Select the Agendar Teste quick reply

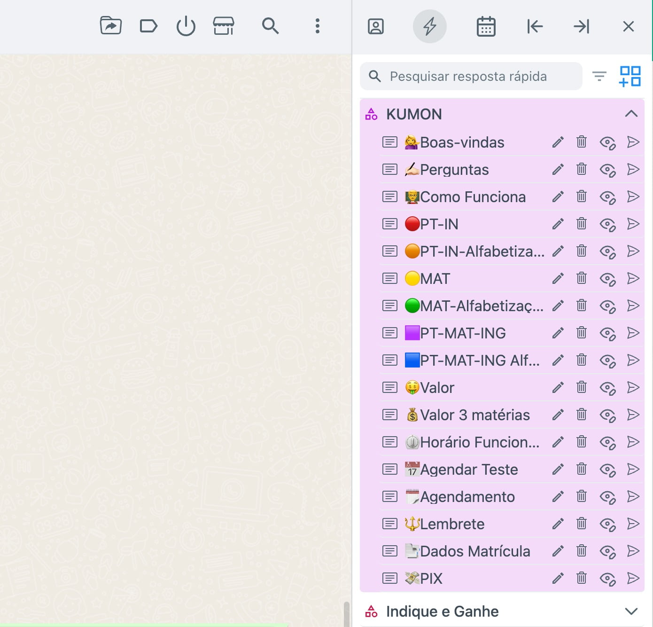468,470
